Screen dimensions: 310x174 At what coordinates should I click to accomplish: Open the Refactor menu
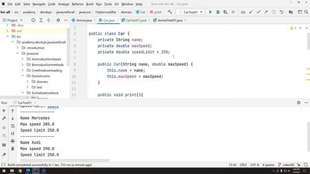click(x=77, y=4)
